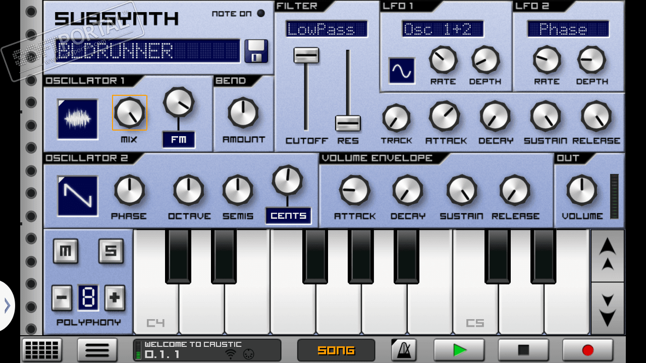Click the song position display 0.1.1
Image resolution: width=646 pixels, height=363 pixels.
point(162,354)
